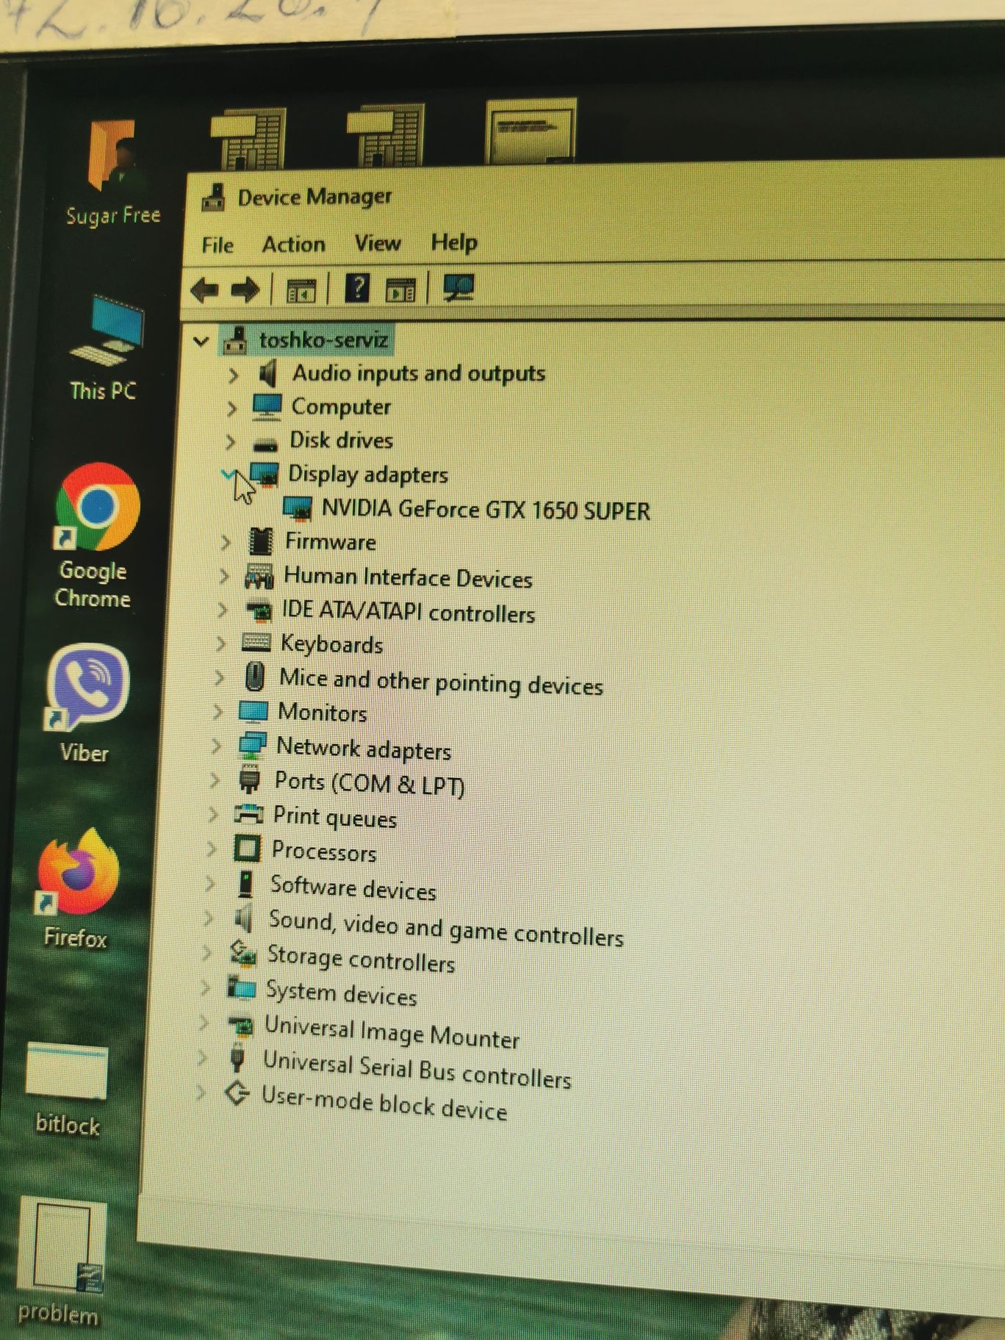Viewport: 1005px width, 1340px height.
Task: Click the Audio inputs and outputs speaker icon
Action: click(x=268, y=374)
